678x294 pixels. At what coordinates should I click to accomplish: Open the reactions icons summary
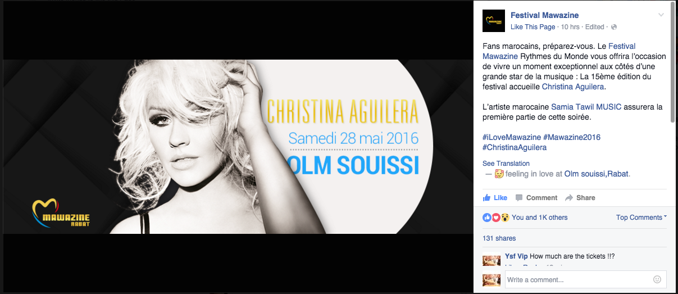tap(496, 218)
